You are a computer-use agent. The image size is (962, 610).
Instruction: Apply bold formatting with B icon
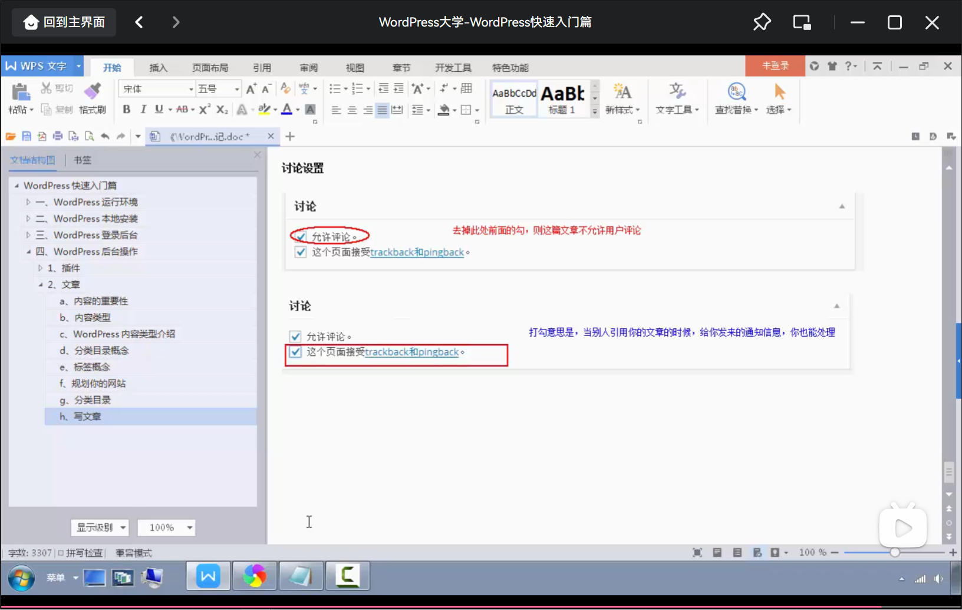click(126, 109)
